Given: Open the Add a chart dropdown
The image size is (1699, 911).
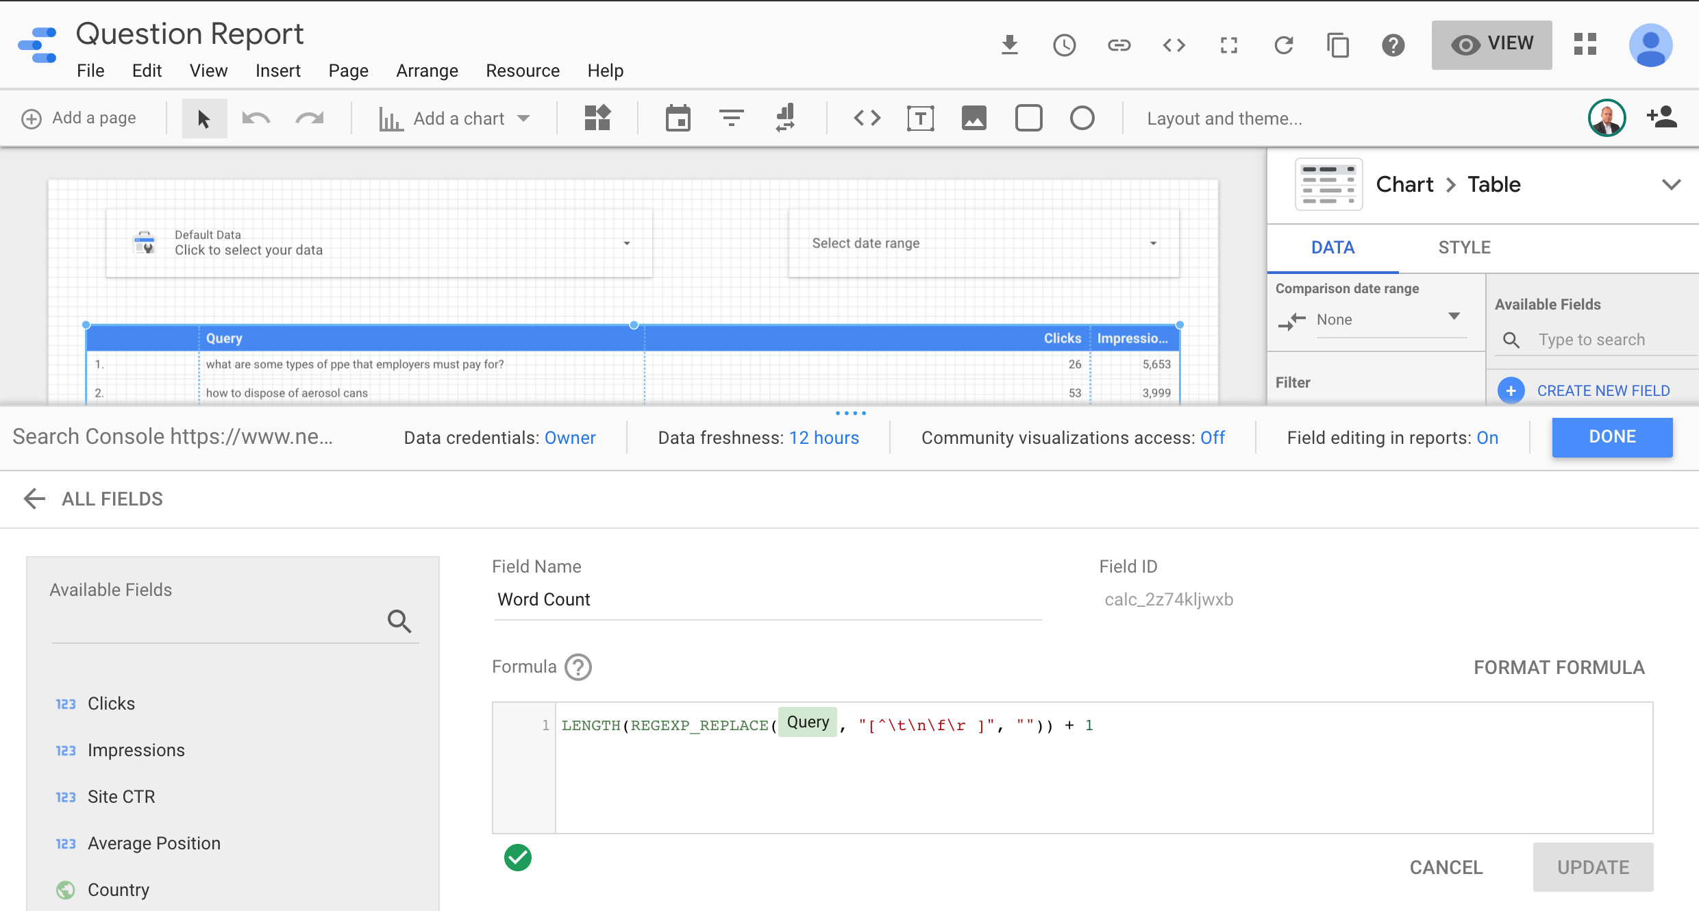Looking at the screenshot, I should (x=455, y=118).
